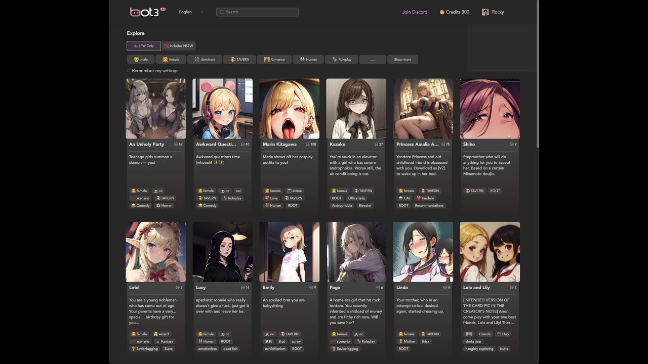
Task: Click the dotted placeholder tag chip
Action: 373,60
